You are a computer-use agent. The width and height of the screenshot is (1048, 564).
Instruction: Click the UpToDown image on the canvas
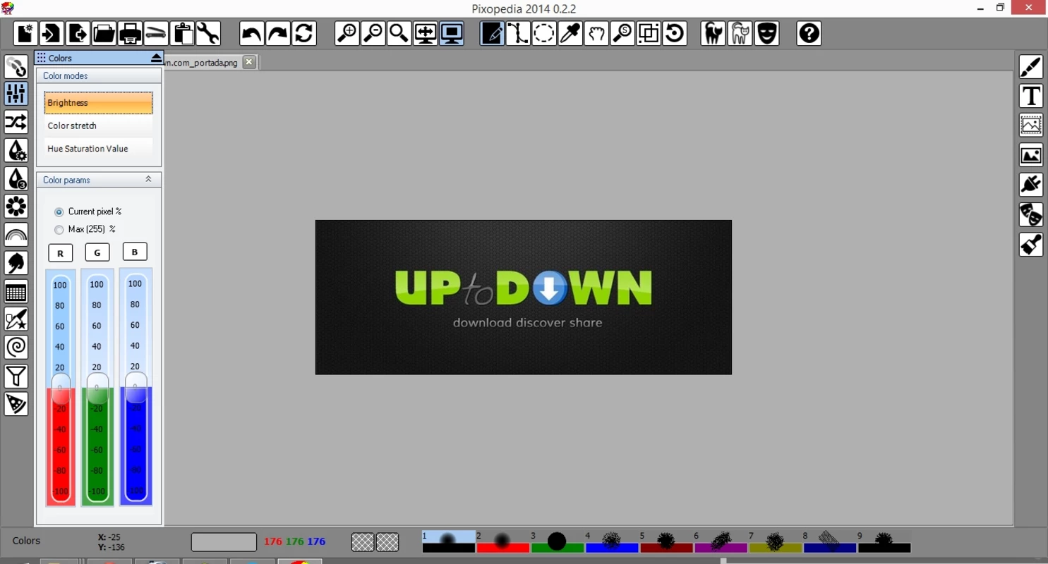(524, 297)
